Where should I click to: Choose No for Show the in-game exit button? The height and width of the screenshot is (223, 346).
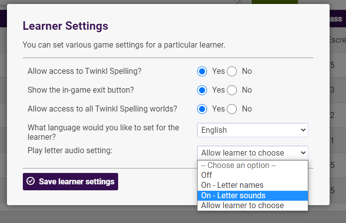pos(232,90)
